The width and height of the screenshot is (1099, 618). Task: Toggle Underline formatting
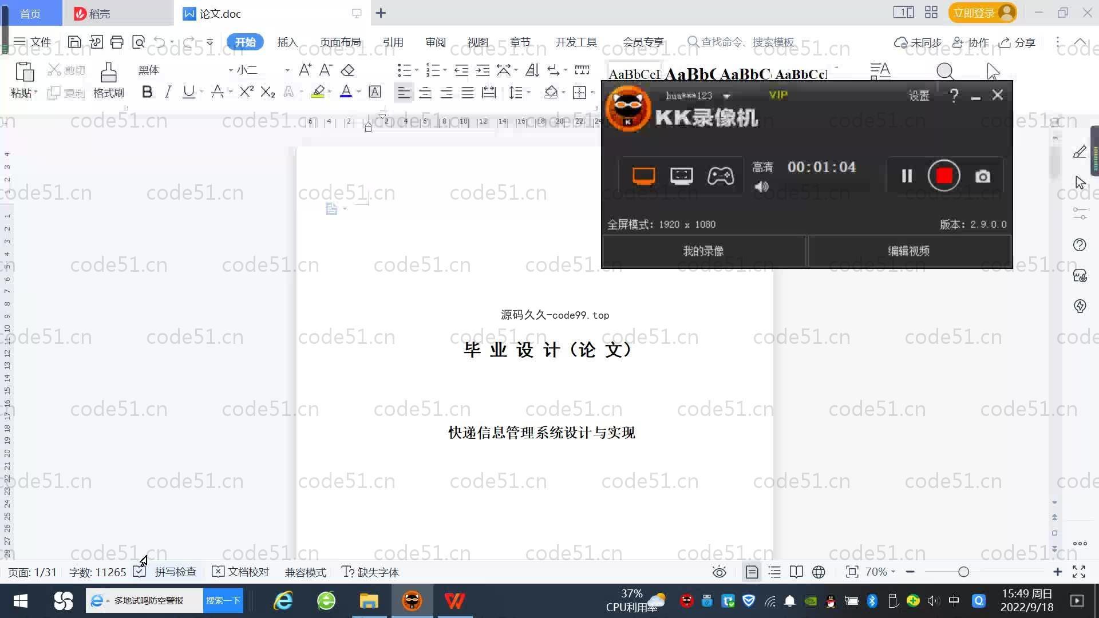[x=188, y=92]
